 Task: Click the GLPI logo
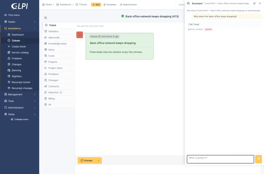click(x=19, y=6)
